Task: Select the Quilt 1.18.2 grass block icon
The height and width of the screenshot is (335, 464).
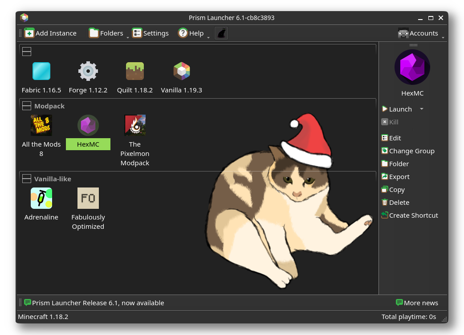Action: (135, 71)
